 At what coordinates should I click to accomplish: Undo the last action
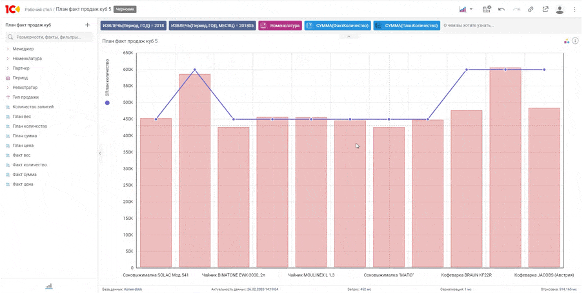point(502,10)
